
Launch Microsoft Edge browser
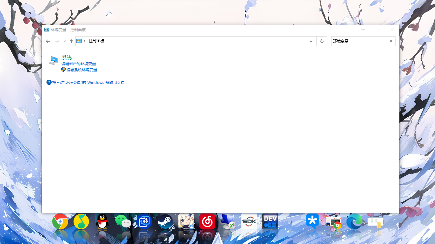(354, 222)
